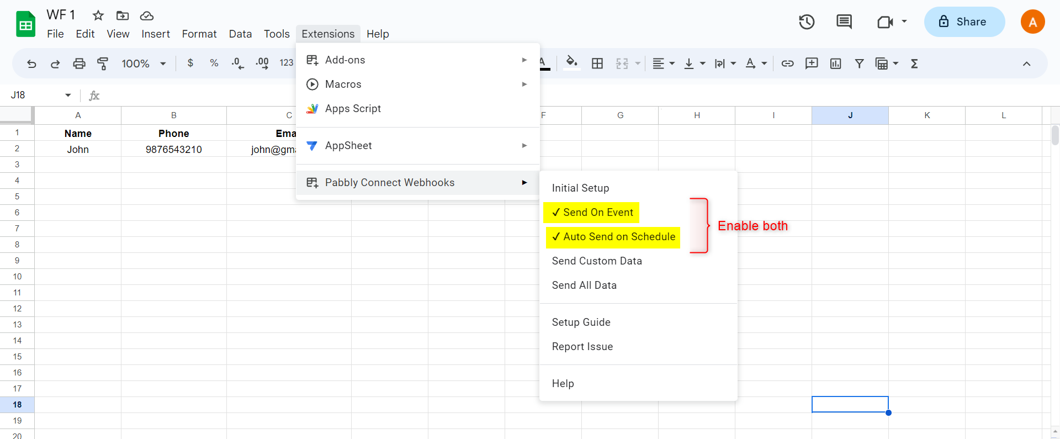1060x439 pixels.
Task: Star the WF 1 spreadsheet
Action: (98, 15)
